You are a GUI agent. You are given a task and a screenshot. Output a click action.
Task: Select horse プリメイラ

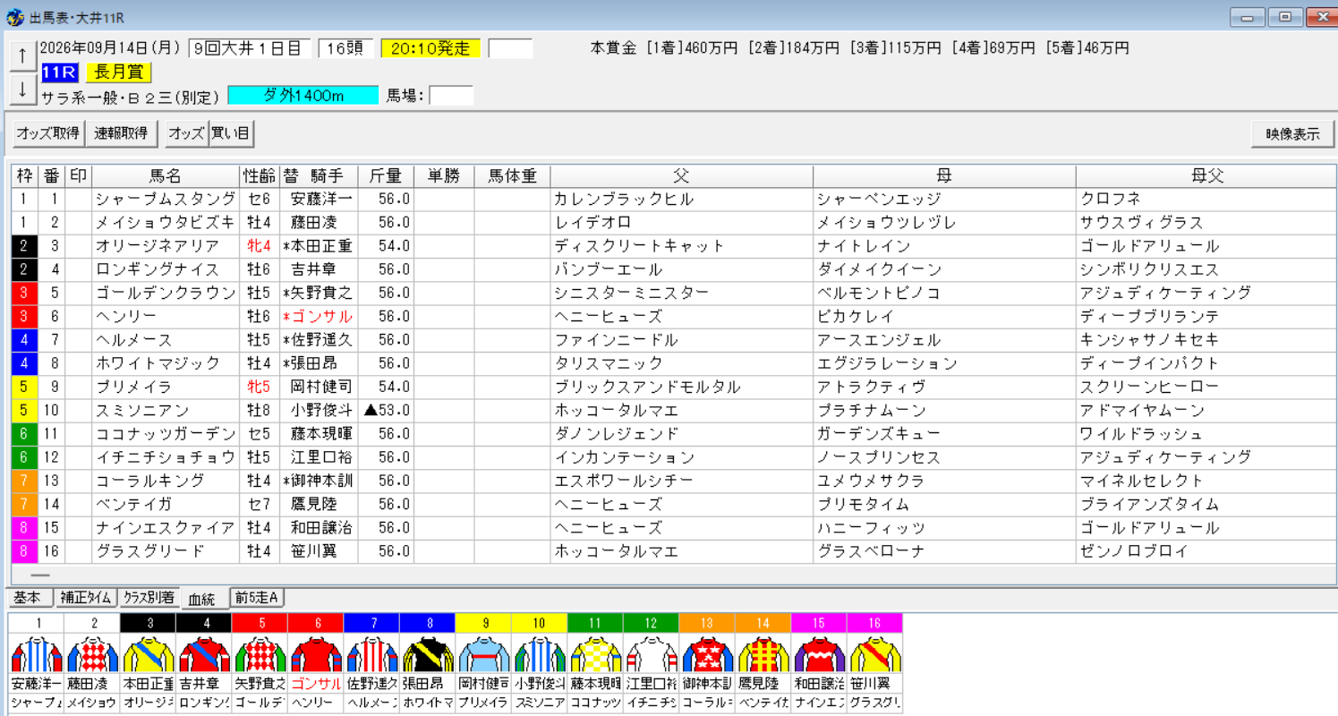(133, 388)
